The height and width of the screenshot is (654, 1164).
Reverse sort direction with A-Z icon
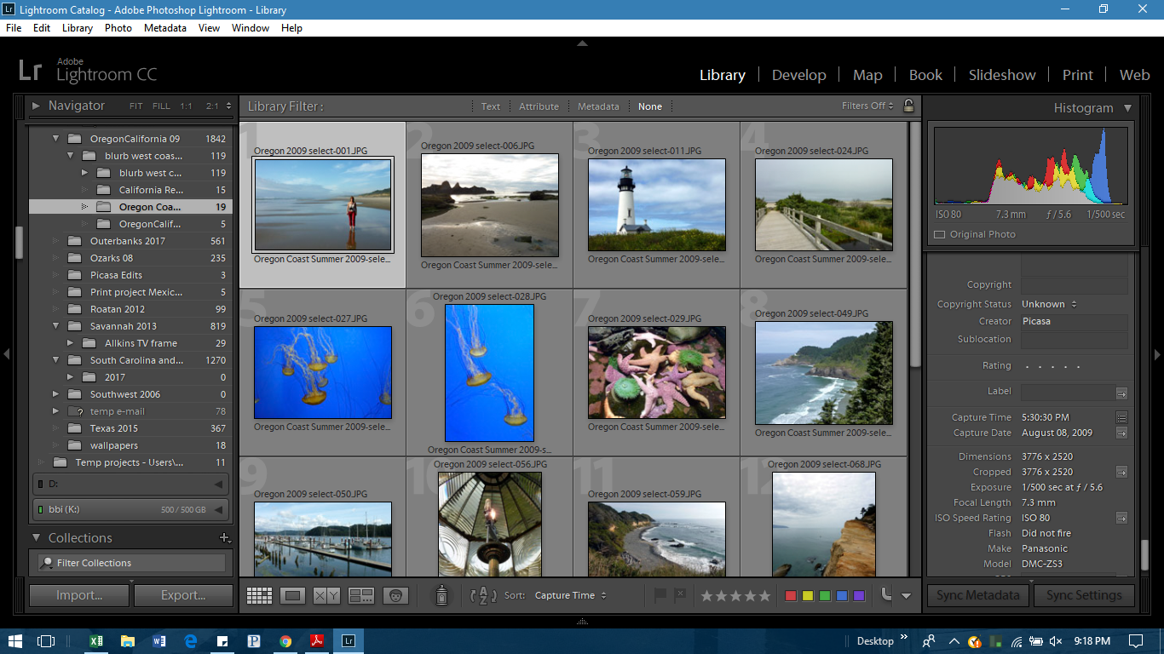coord(483,596)
